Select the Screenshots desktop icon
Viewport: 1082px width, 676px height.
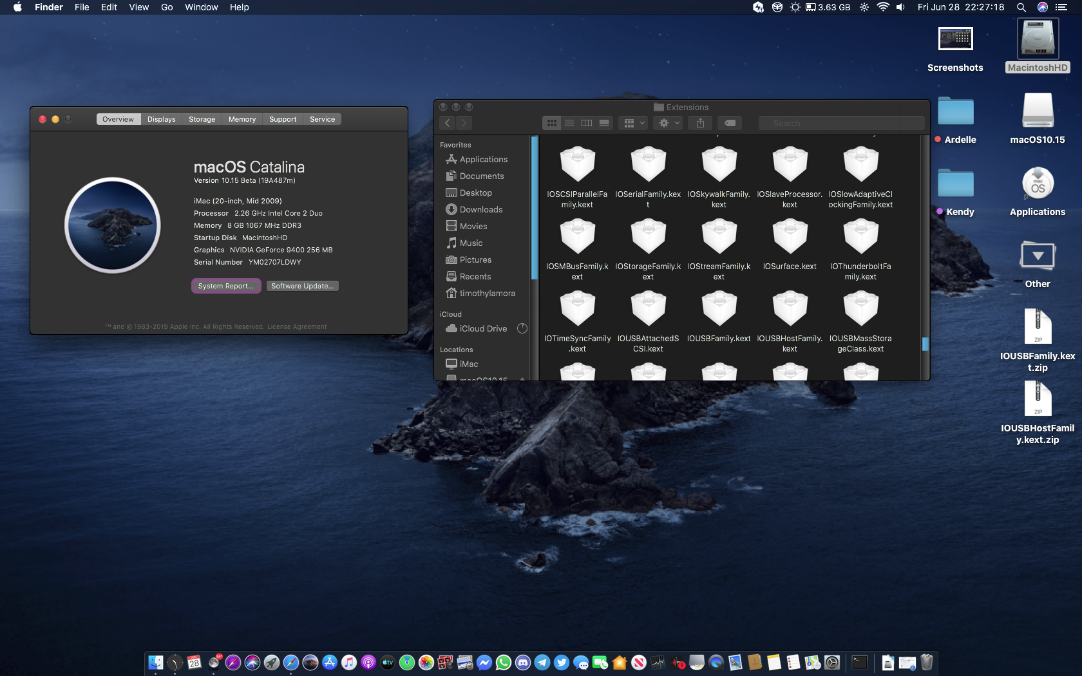tap(955, 50)
